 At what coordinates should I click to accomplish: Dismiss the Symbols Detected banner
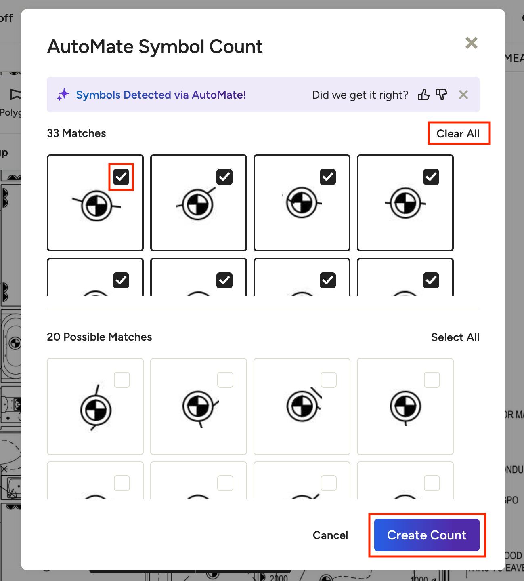click(x=463, y=95)
